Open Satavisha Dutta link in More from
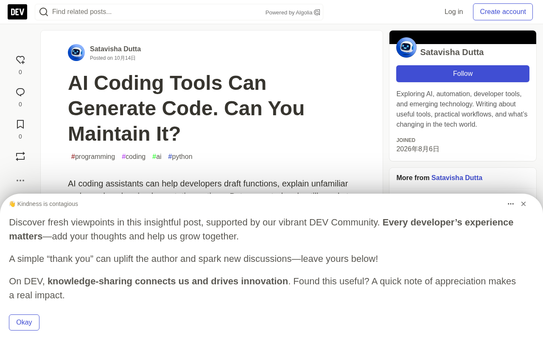543x339 pixels. point(457,178)
